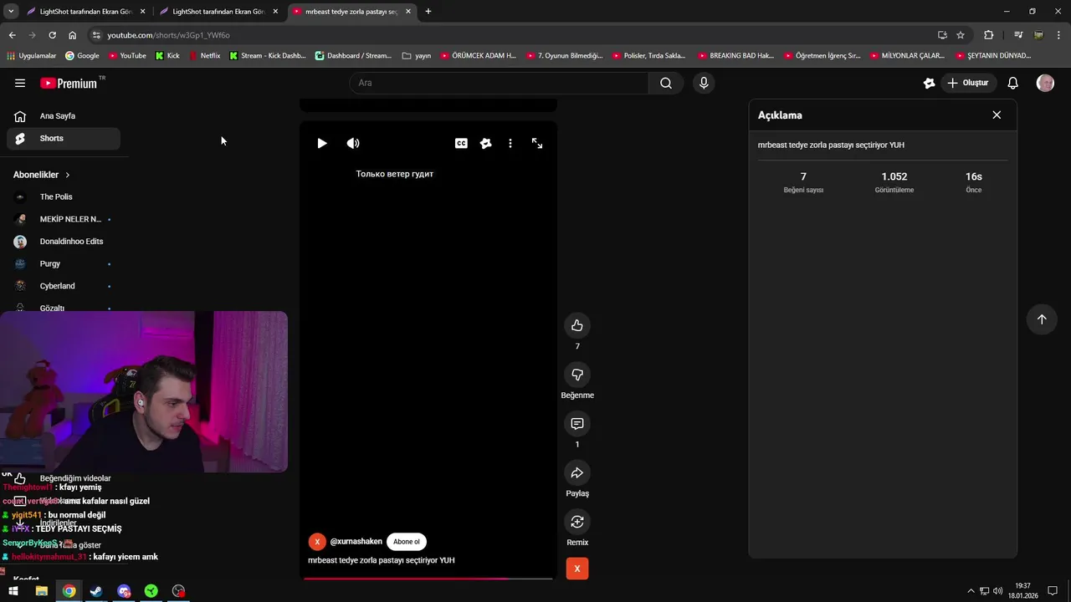Click the search magnifier button
The image size is (1071, 602).
click(x=666, y=83)
